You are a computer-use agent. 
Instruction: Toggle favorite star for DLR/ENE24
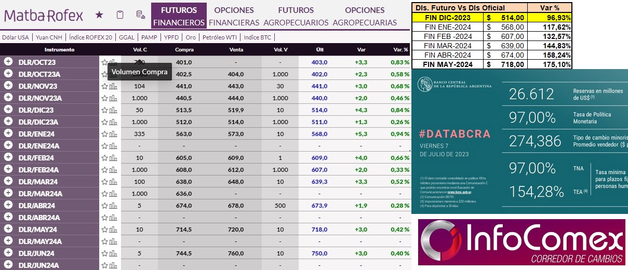pos(104,134)
